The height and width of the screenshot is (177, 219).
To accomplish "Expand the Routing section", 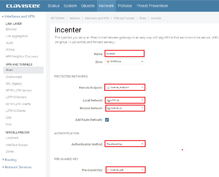I will (x=10, y=160).
